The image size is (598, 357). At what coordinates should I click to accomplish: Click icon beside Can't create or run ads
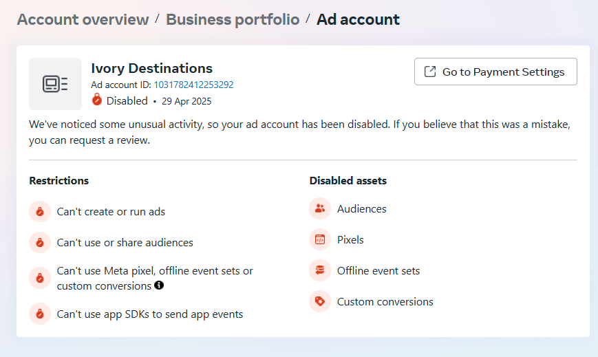tap(40, 212)
